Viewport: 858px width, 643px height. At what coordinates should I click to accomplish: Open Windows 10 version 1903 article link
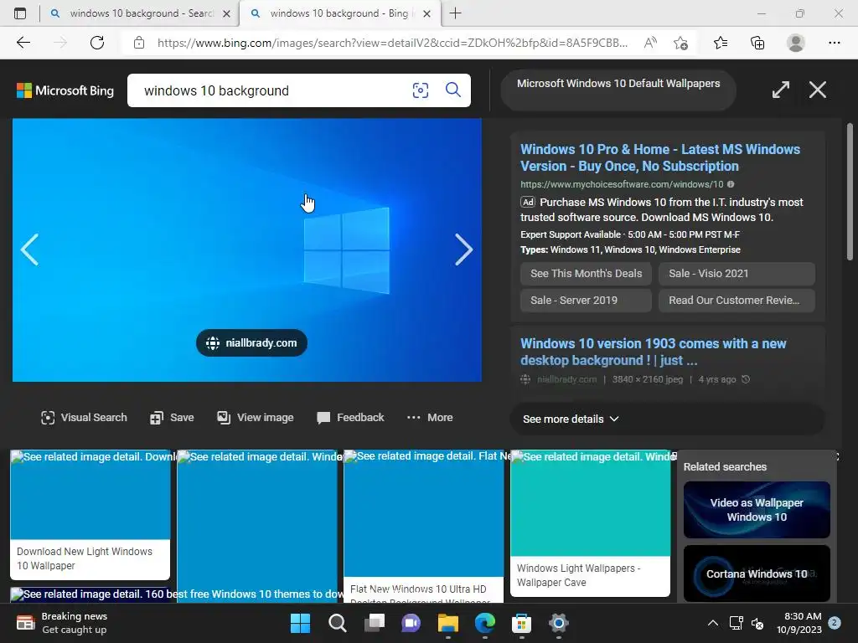(x=653, y=352)
